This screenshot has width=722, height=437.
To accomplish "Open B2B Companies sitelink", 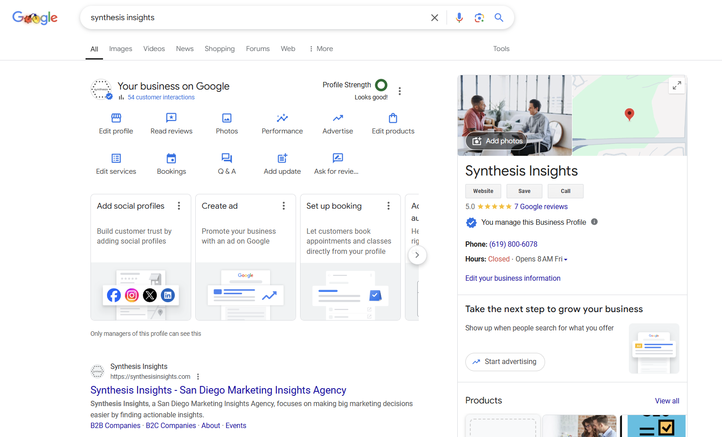I will coord(116,425).
